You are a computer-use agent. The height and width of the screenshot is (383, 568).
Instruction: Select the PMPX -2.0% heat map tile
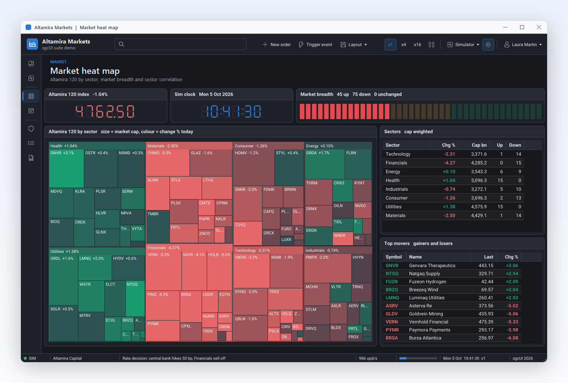click(x=328, y=268)
